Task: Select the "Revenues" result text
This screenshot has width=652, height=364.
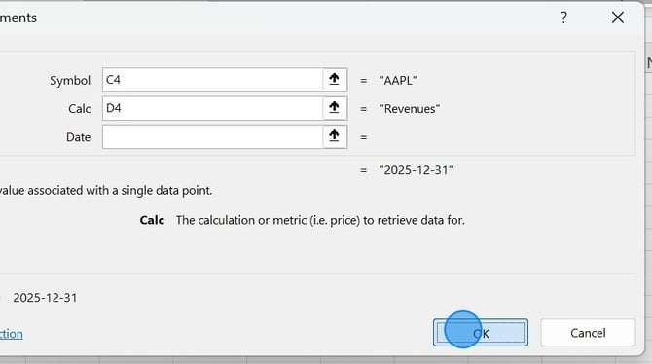Action: [410, 109]
